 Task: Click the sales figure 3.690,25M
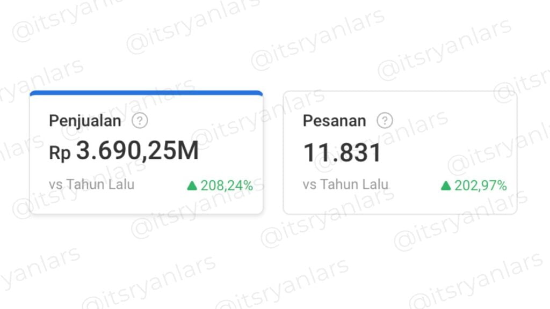pyautogui.click(x=137, y=152)
